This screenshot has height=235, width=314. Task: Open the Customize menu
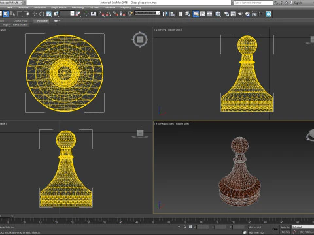click(109, 7)
